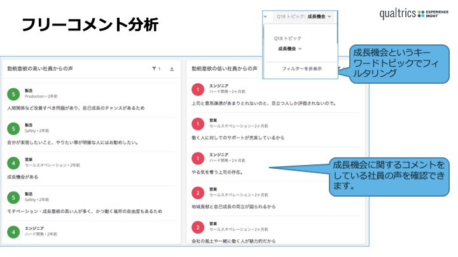Screen dimensions: 458x257
Task: Click フィルターを非表示 to hide the filter
Action: [302, 68]
